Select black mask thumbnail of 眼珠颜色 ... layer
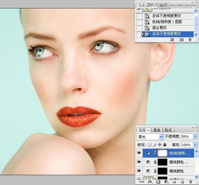The image size is (199, 185). point(162,162)
